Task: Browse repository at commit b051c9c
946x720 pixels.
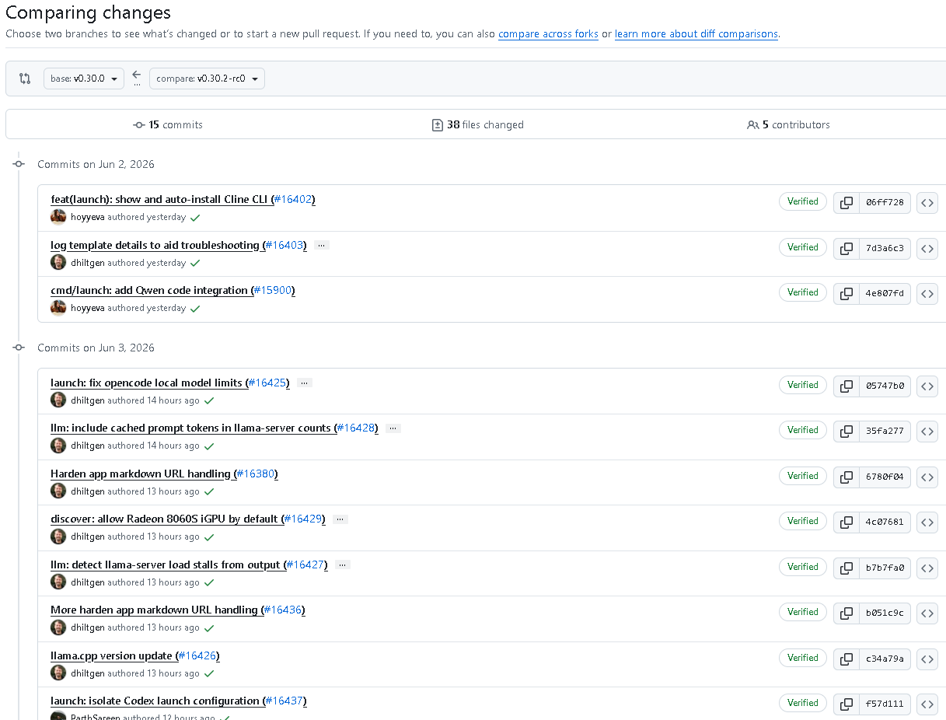Action: tap(927, 613)
